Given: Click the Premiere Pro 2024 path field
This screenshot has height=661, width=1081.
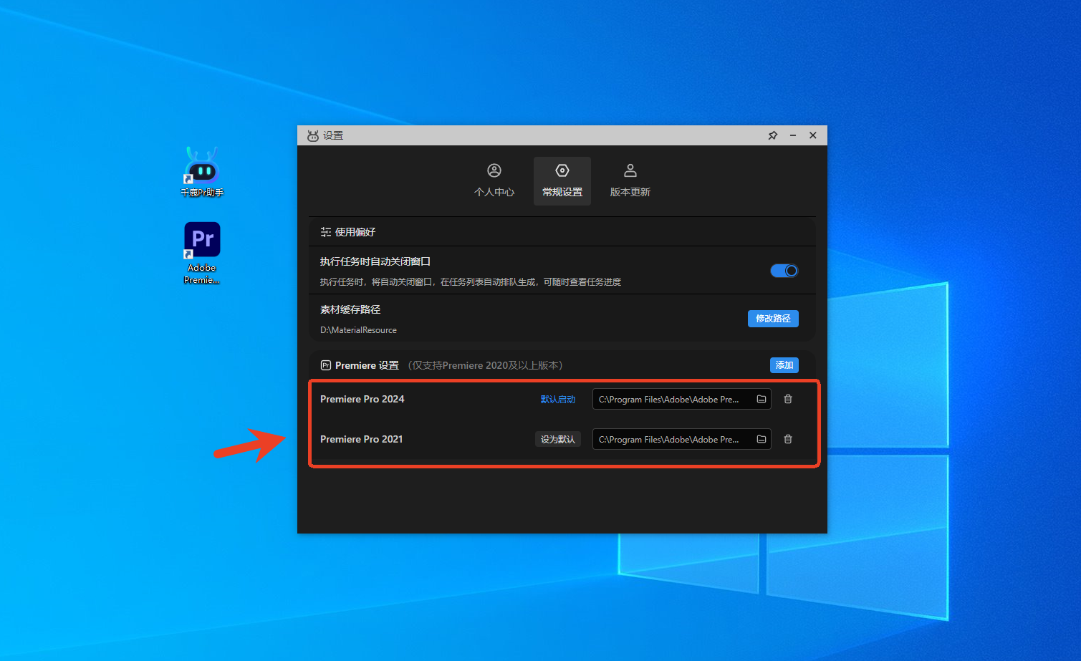Looking at the screenshot, I should point(670,400).
